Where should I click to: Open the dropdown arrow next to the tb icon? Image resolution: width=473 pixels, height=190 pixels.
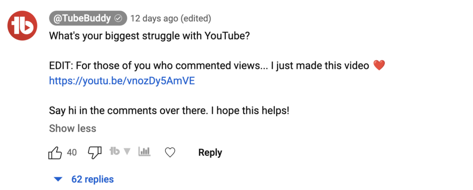coord(128,152)
